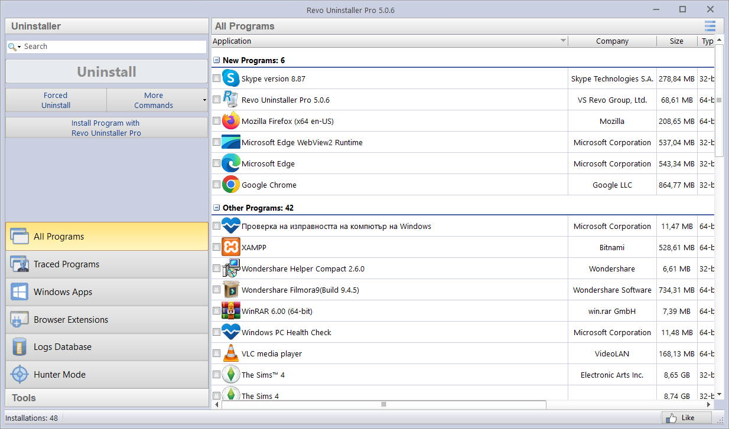The width and height of the screenshot is (729, 429).
Task: Click Install Program with Revo Uninstaller Pro
Action: tap(106, 128)
